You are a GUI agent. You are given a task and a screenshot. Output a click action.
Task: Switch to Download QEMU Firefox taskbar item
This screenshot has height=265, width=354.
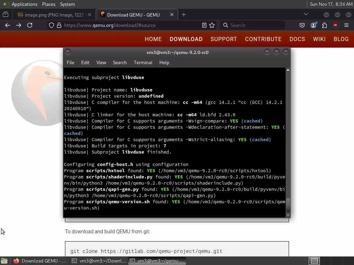coord(40,261)
